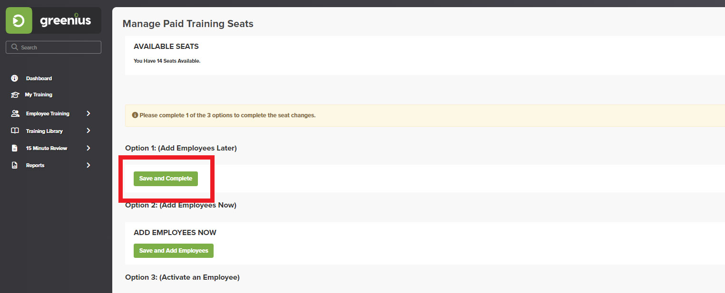
Task: Click the Save and Complete button
Action: [166, 179]
